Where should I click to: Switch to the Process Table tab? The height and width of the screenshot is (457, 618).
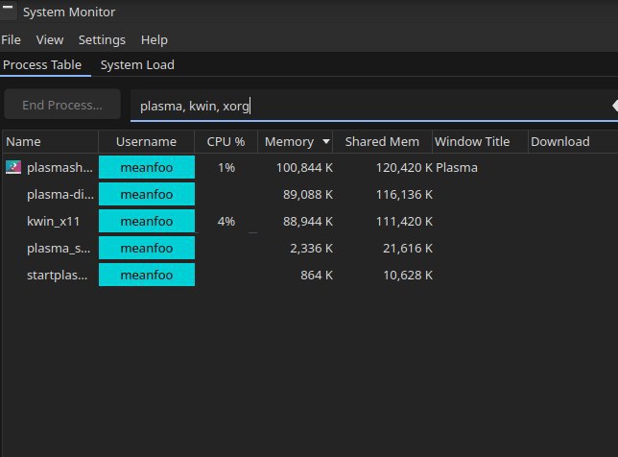pyautogui.click(x=42, y=64)
